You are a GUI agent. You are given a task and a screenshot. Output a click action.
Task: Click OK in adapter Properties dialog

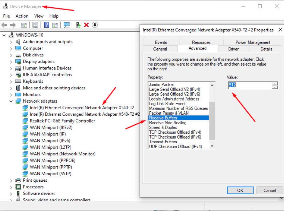point(240,190)
